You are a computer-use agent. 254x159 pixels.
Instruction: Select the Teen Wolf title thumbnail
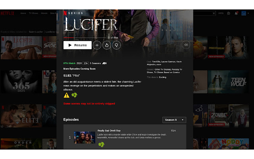tap(228, 82)
